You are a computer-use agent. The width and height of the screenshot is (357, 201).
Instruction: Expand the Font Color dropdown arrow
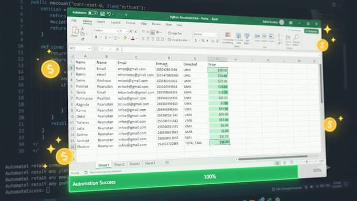[x=136, y=39]
